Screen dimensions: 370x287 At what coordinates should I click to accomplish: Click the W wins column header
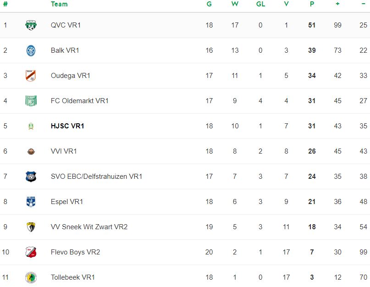coord(235,4)
